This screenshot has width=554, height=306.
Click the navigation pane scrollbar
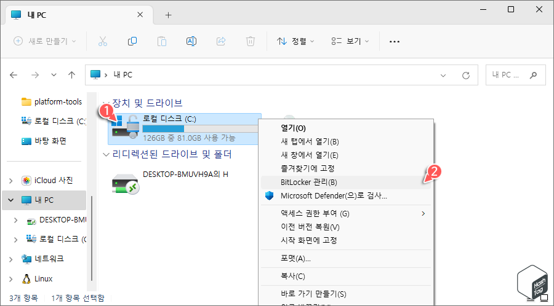point(92,238)
